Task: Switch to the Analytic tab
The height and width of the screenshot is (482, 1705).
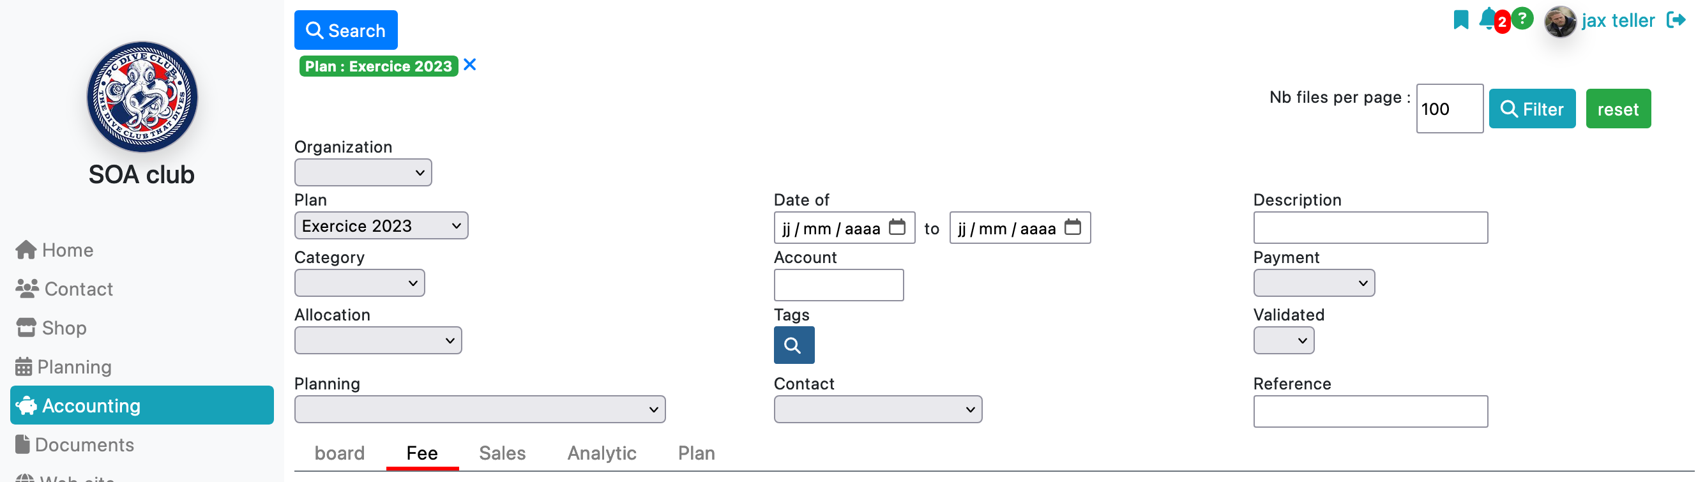Action: pyautogui.click(x=601, y=453)
